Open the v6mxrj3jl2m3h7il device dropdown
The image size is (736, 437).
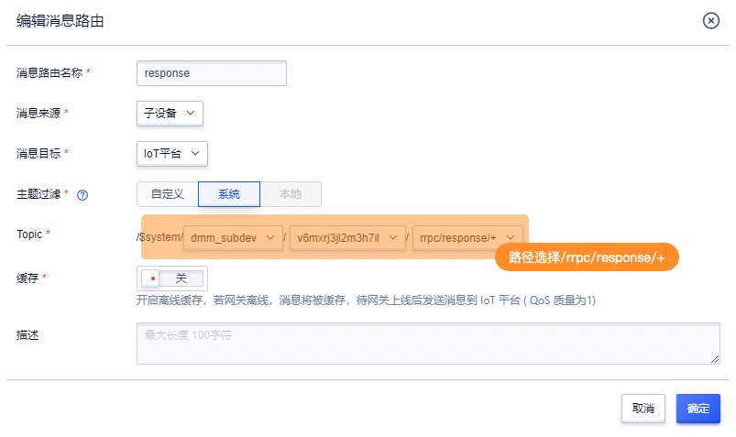pyautogui.click(x=347, y=238)
